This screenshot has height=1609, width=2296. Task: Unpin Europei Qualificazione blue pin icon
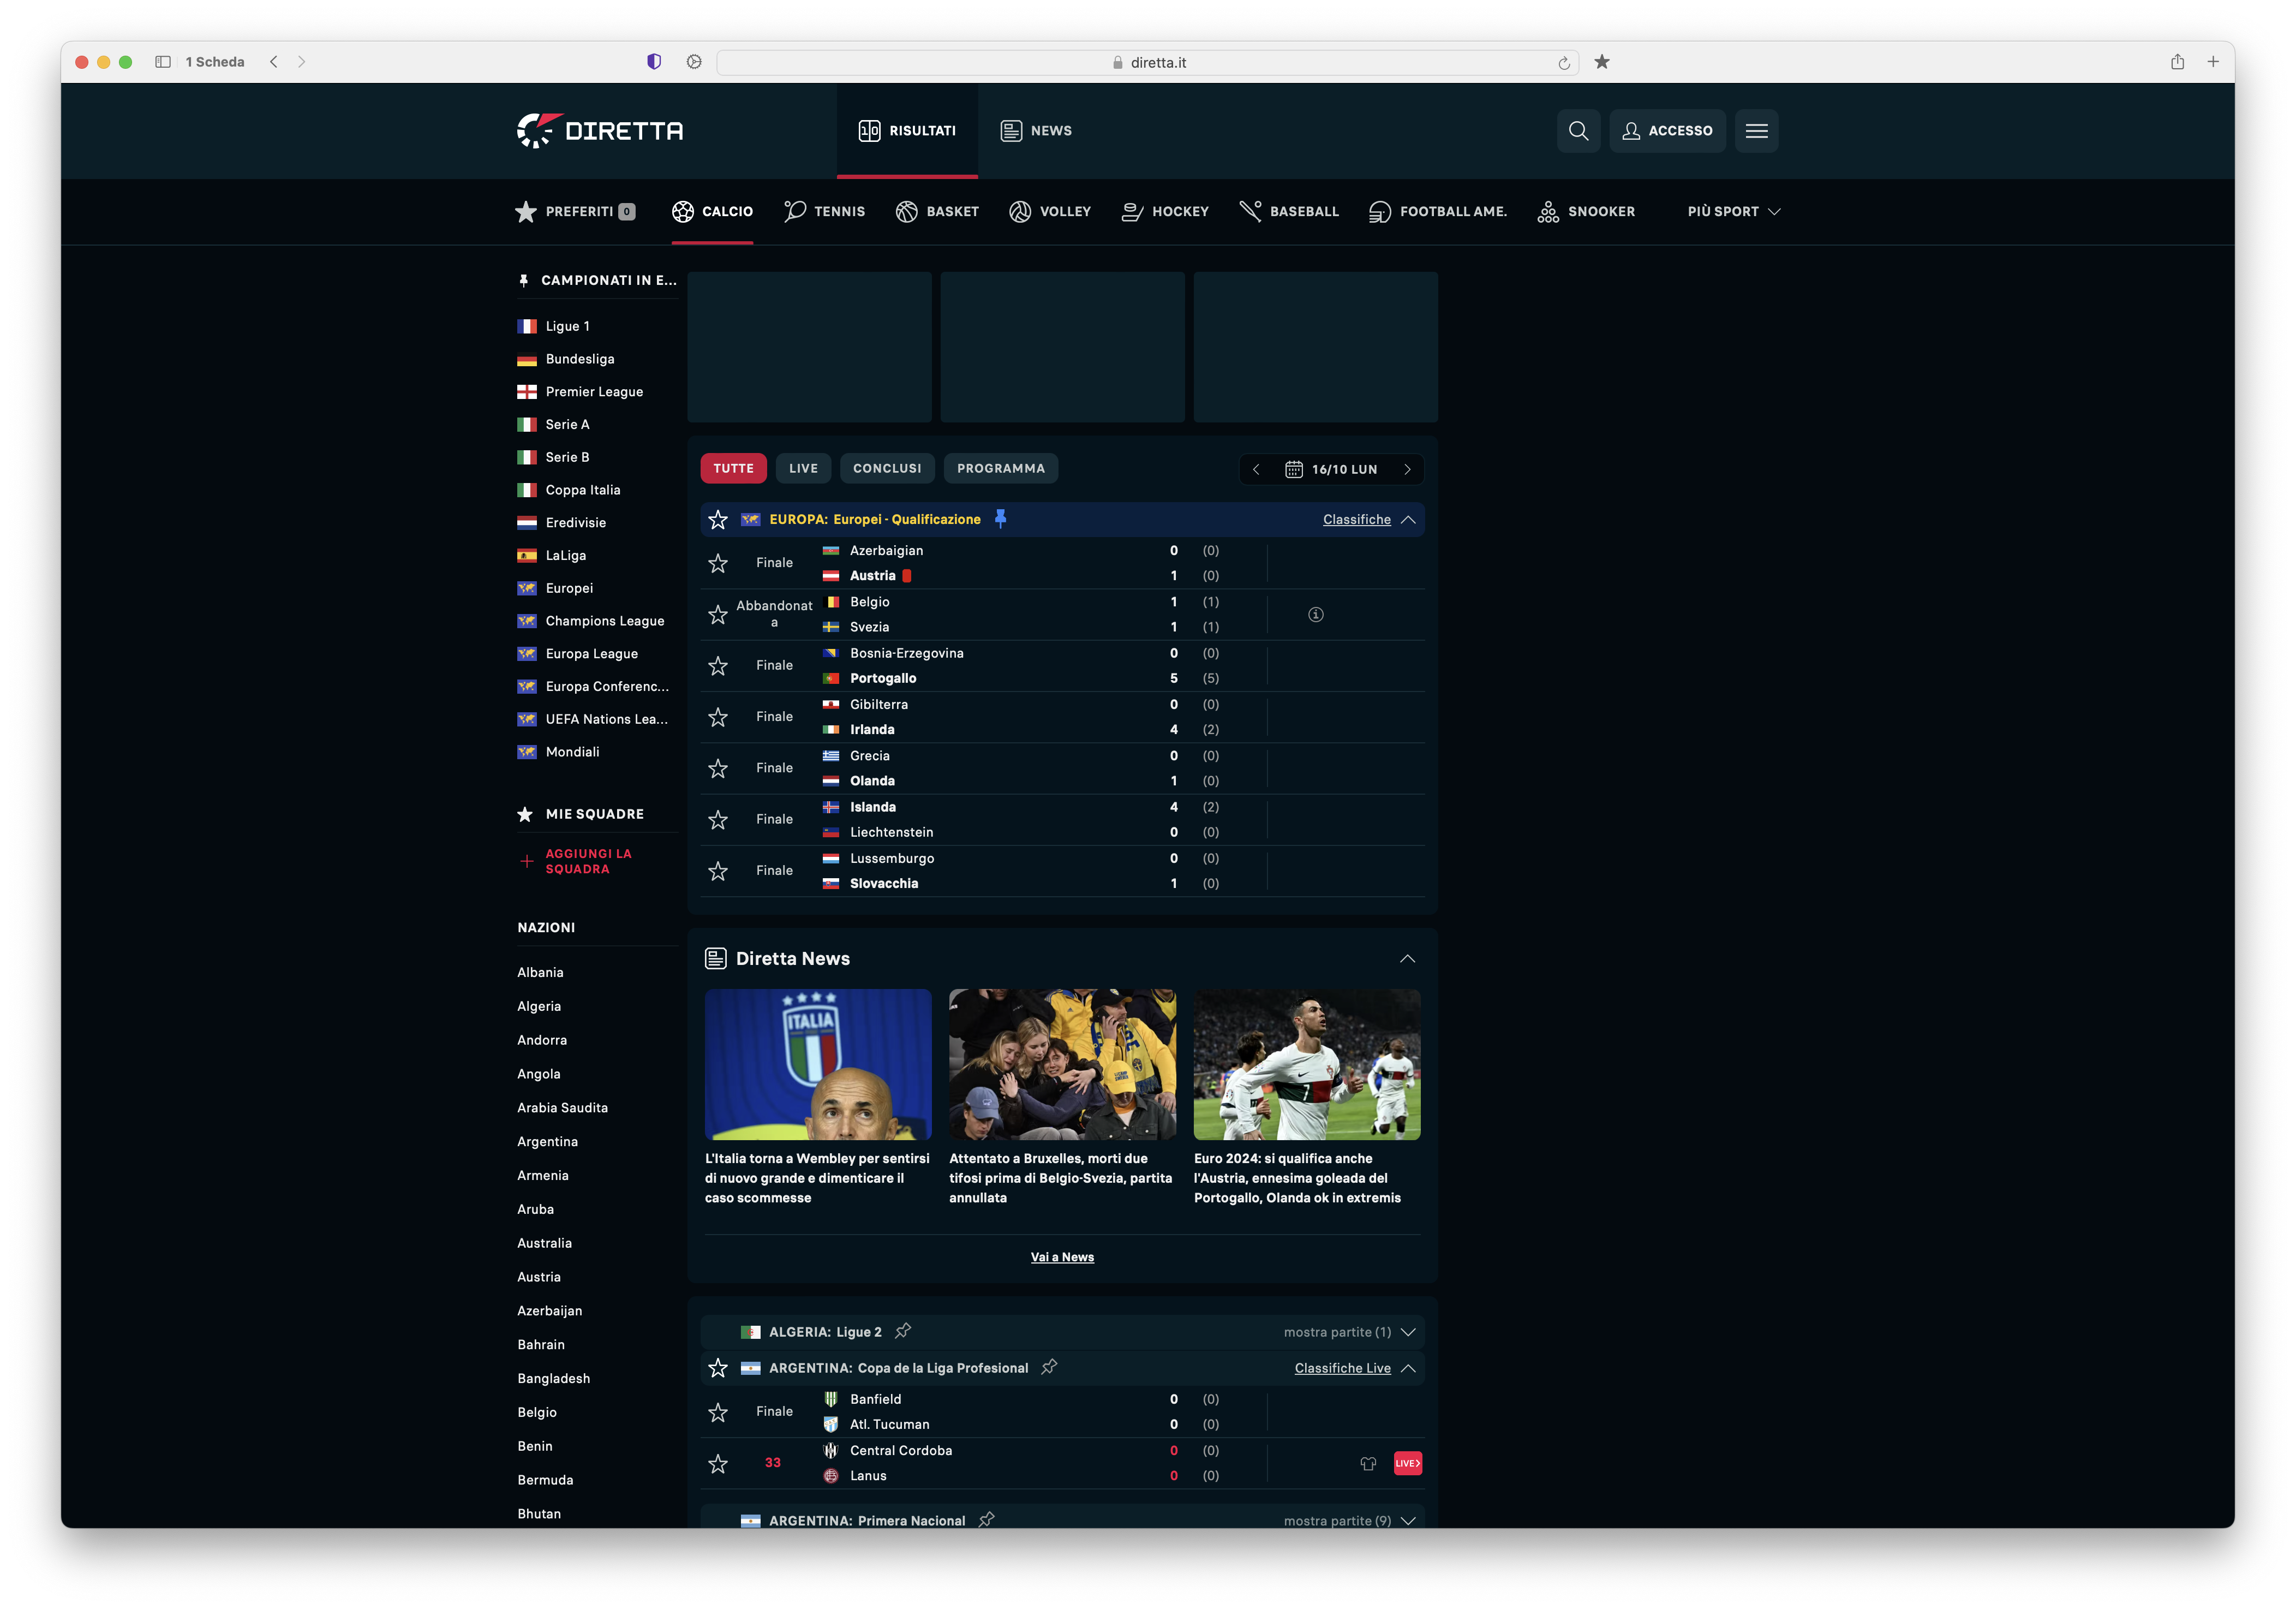[x=1000, y=518]
